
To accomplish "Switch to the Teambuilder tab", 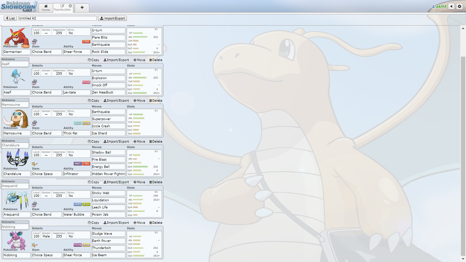I will coord(62,8).
